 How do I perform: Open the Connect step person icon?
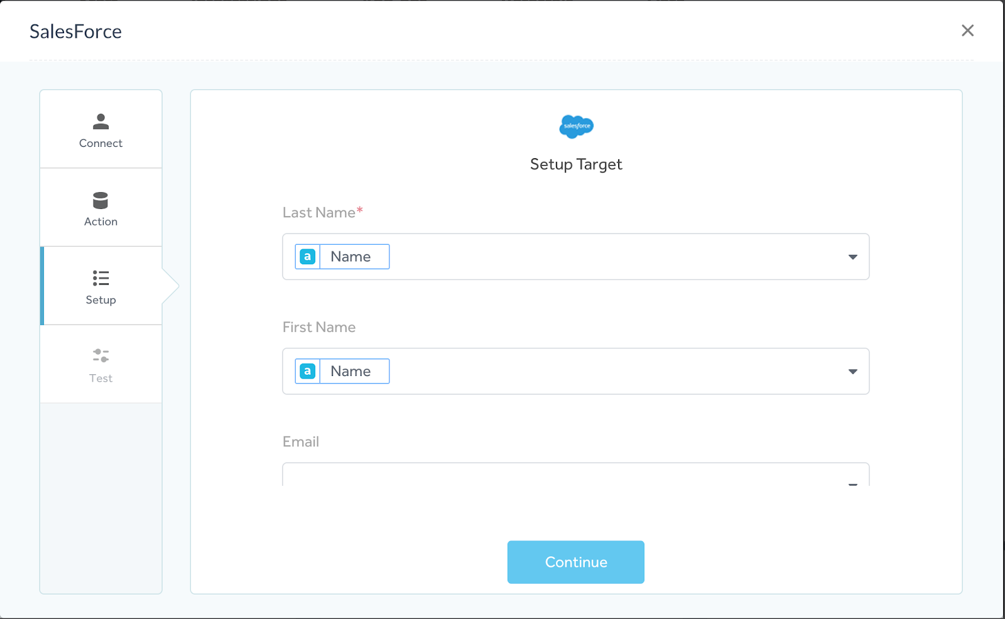click(100, 121)
